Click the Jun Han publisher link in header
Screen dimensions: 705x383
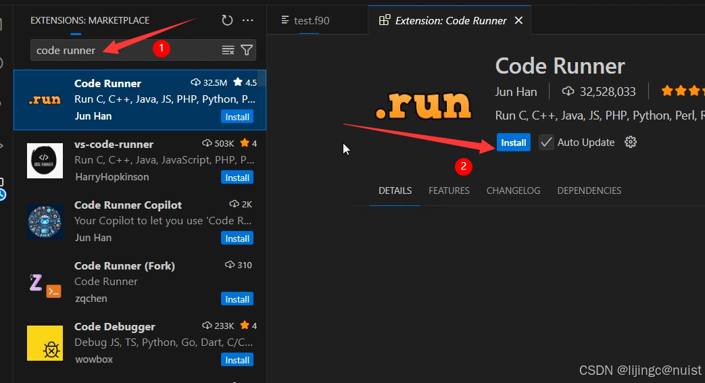point(516,92)
